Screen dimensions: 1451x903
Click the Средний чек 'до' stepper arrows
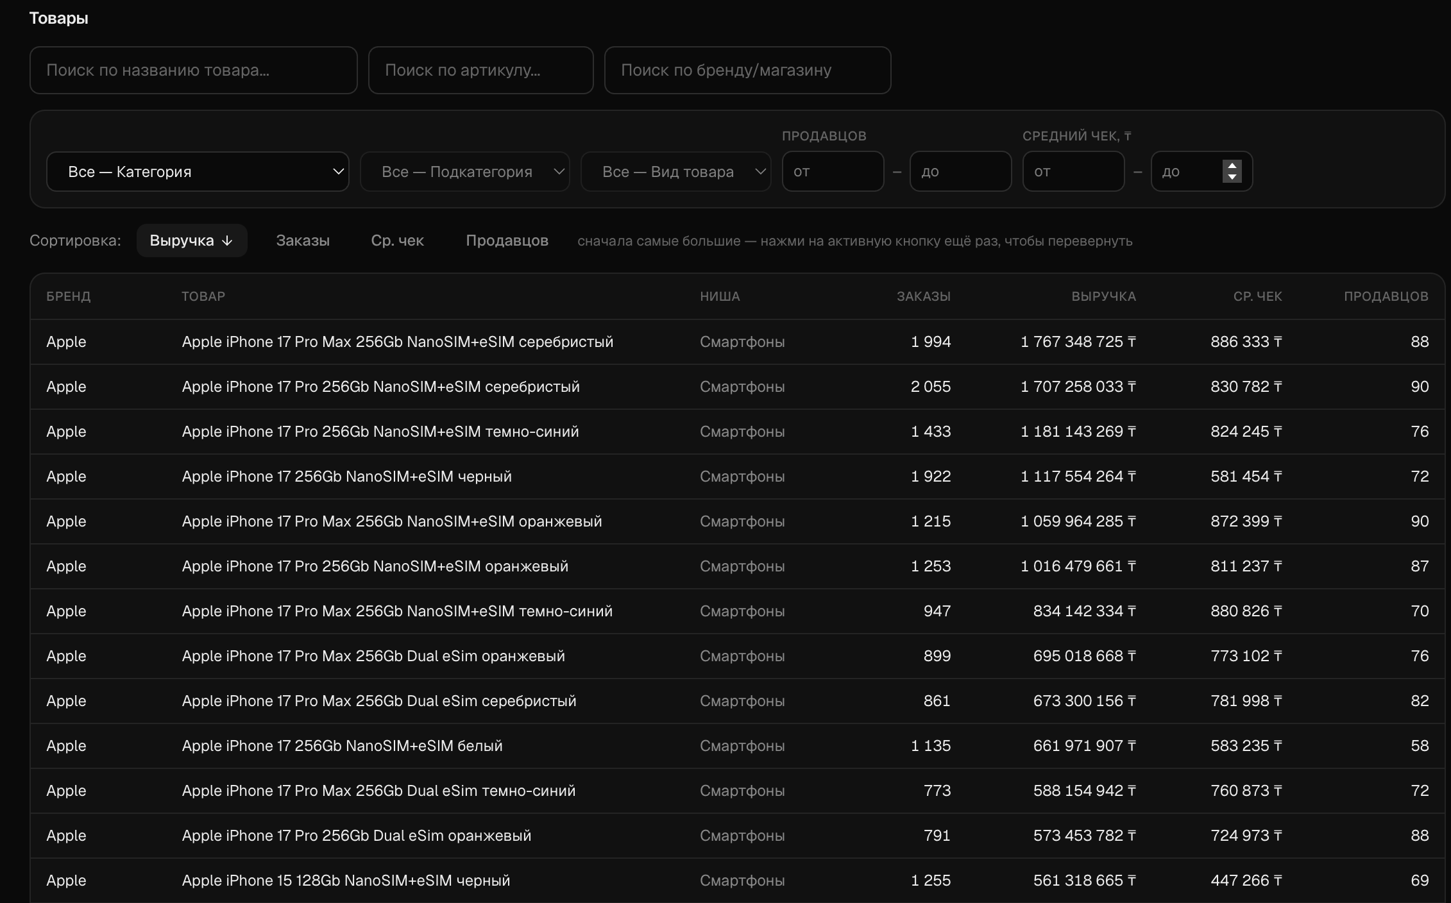(1232, 171)
